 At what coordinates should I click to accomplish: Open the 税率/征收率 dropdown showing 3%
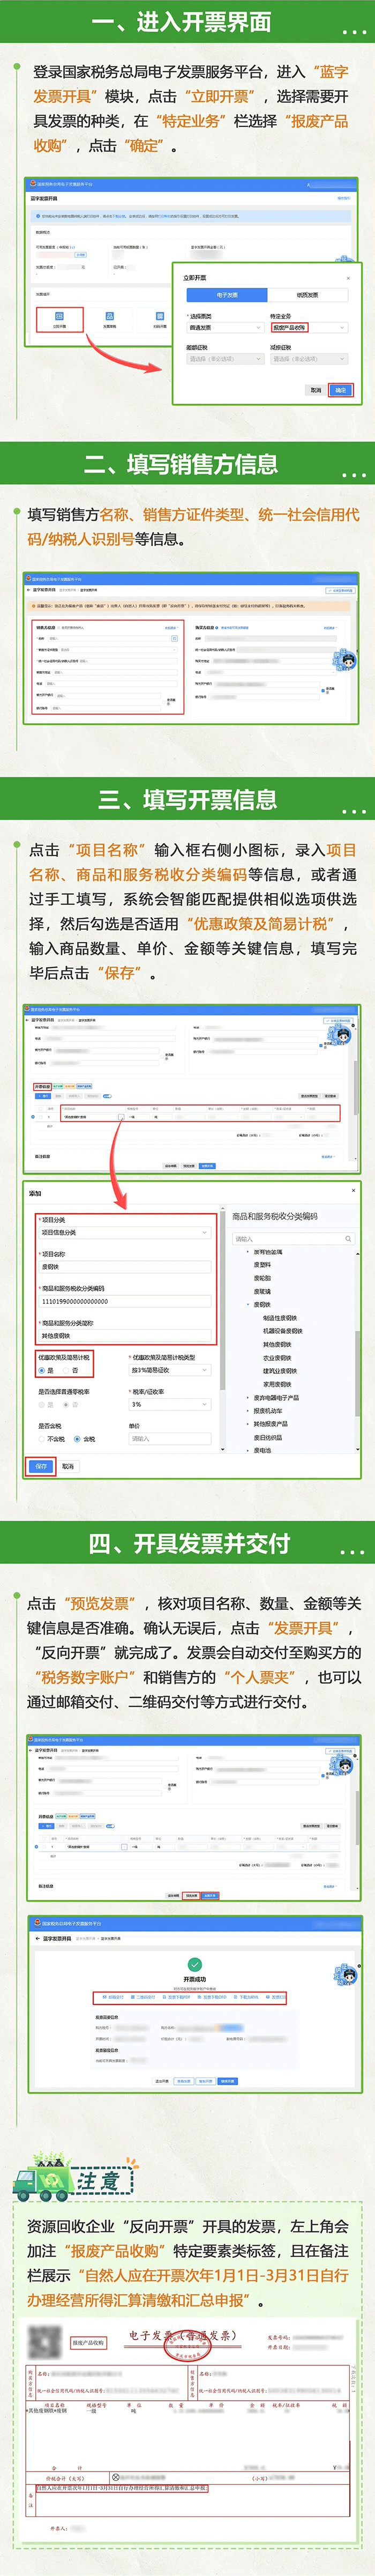[170, 1404]
